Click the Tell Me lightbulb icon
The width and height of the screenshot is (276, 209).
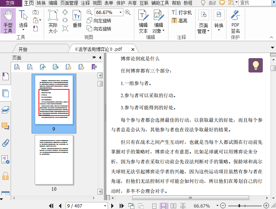203,3
